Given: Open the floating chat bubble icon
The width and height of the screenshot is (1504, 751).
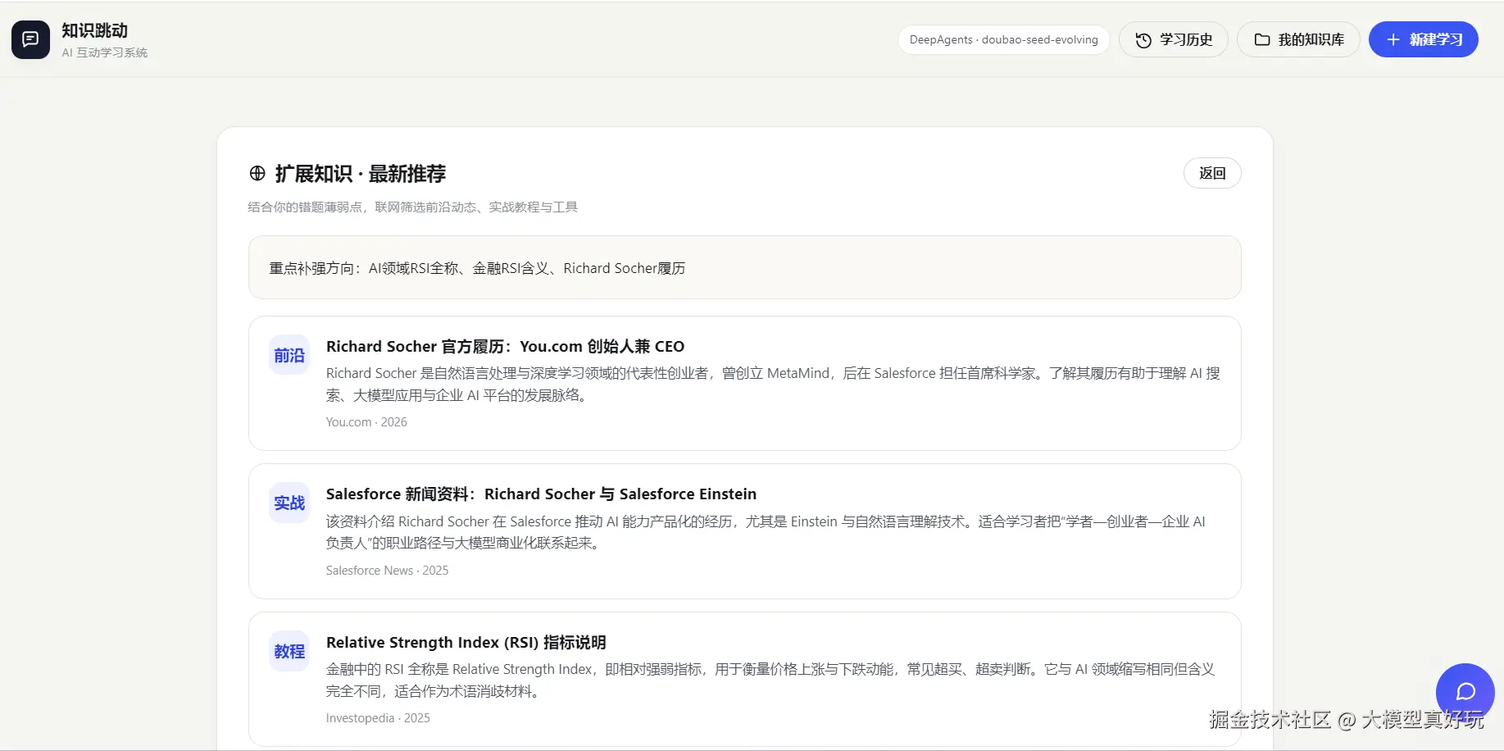Looking at the screenshot, I should pyautogui.click(x=1465, y=692).
